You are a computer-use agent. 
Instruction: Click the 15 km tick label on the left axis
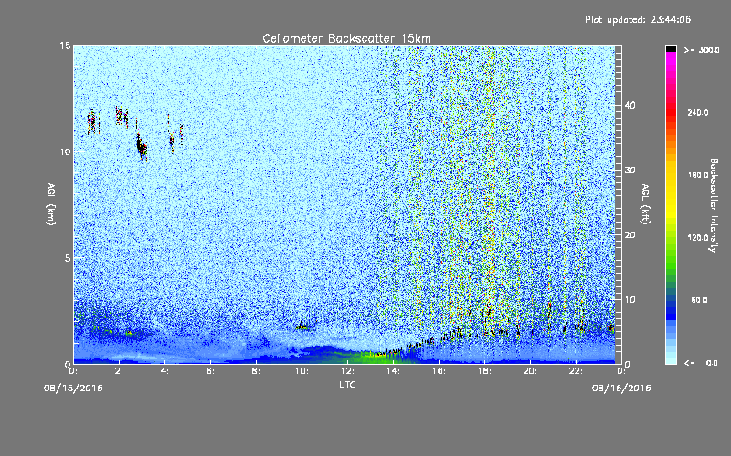[x=65, y=46]
